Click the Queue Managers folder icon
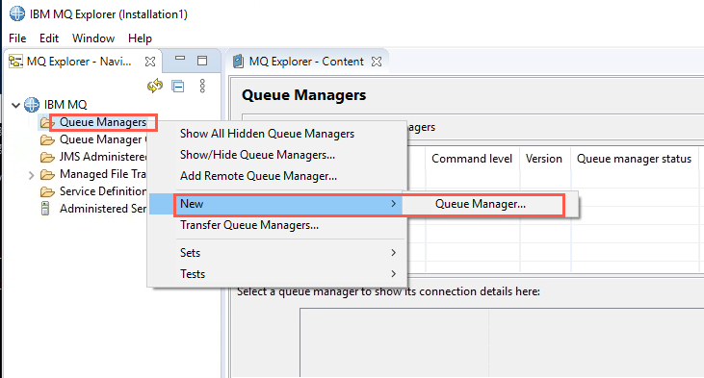Screen dimensions: 704x378 coord(46,122)
